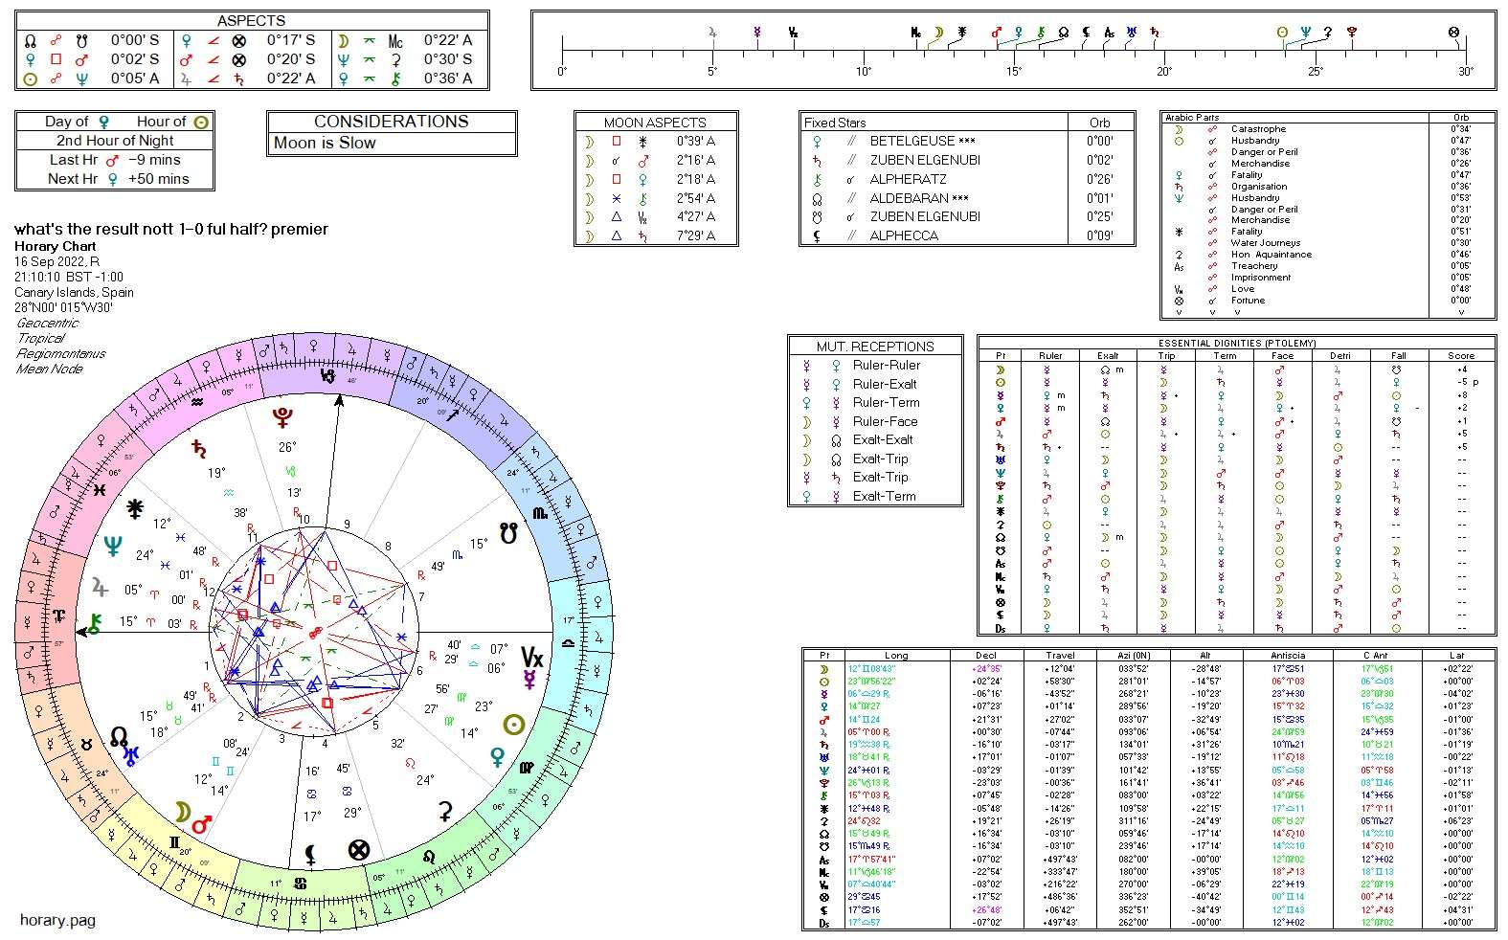Click the 'ALPHECCA' fixed star entry
1508x940 pixels.
(x=904, y=235)
